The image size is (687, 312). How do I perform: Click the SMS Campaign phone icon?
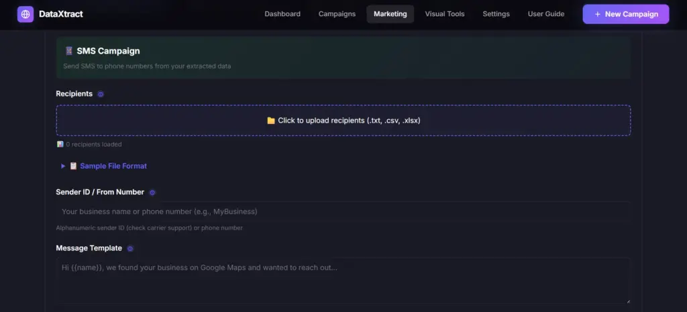click(69, 51)
